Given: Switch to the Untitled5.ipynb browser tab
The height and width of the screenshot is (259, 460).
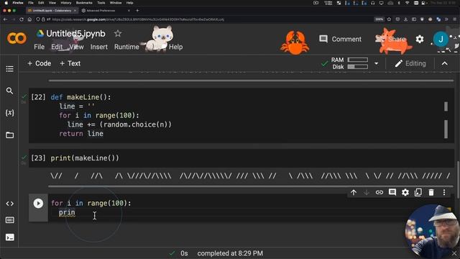Looking at the screenshot, I should (x=52, y=11).
